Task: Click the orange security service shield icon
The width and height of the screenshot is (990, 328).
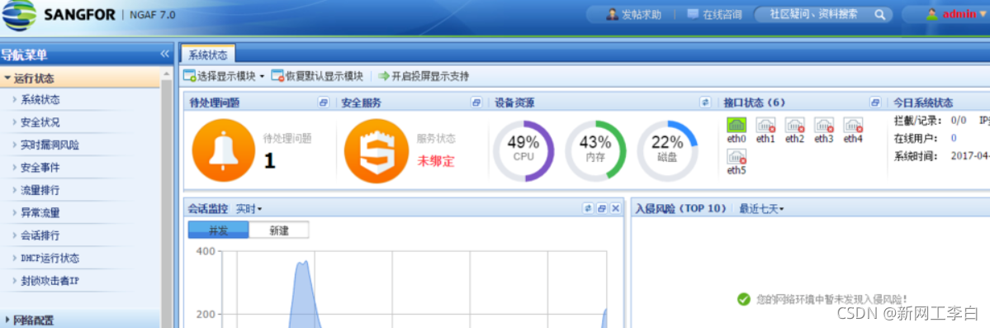Action: tap(376, 151)
